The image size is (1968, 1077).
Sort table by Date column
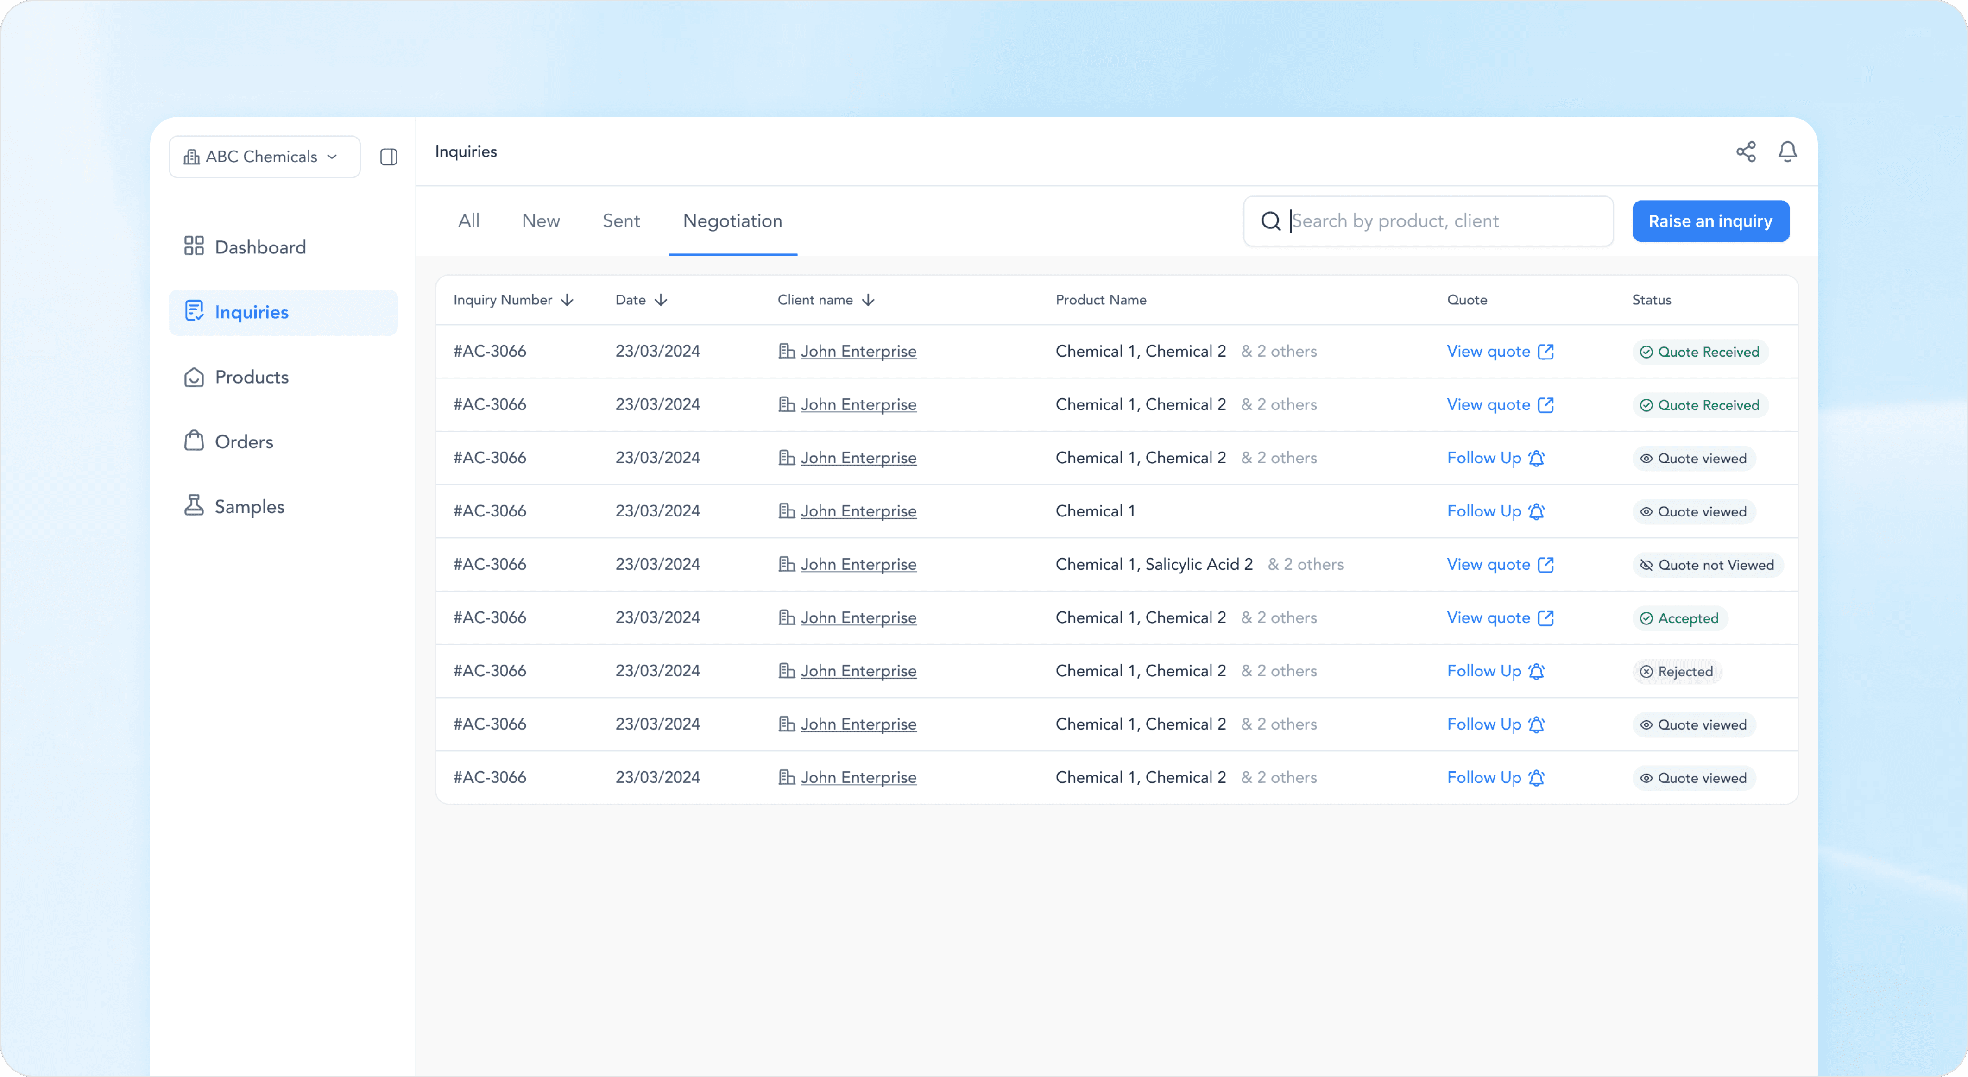coord(661,300)
